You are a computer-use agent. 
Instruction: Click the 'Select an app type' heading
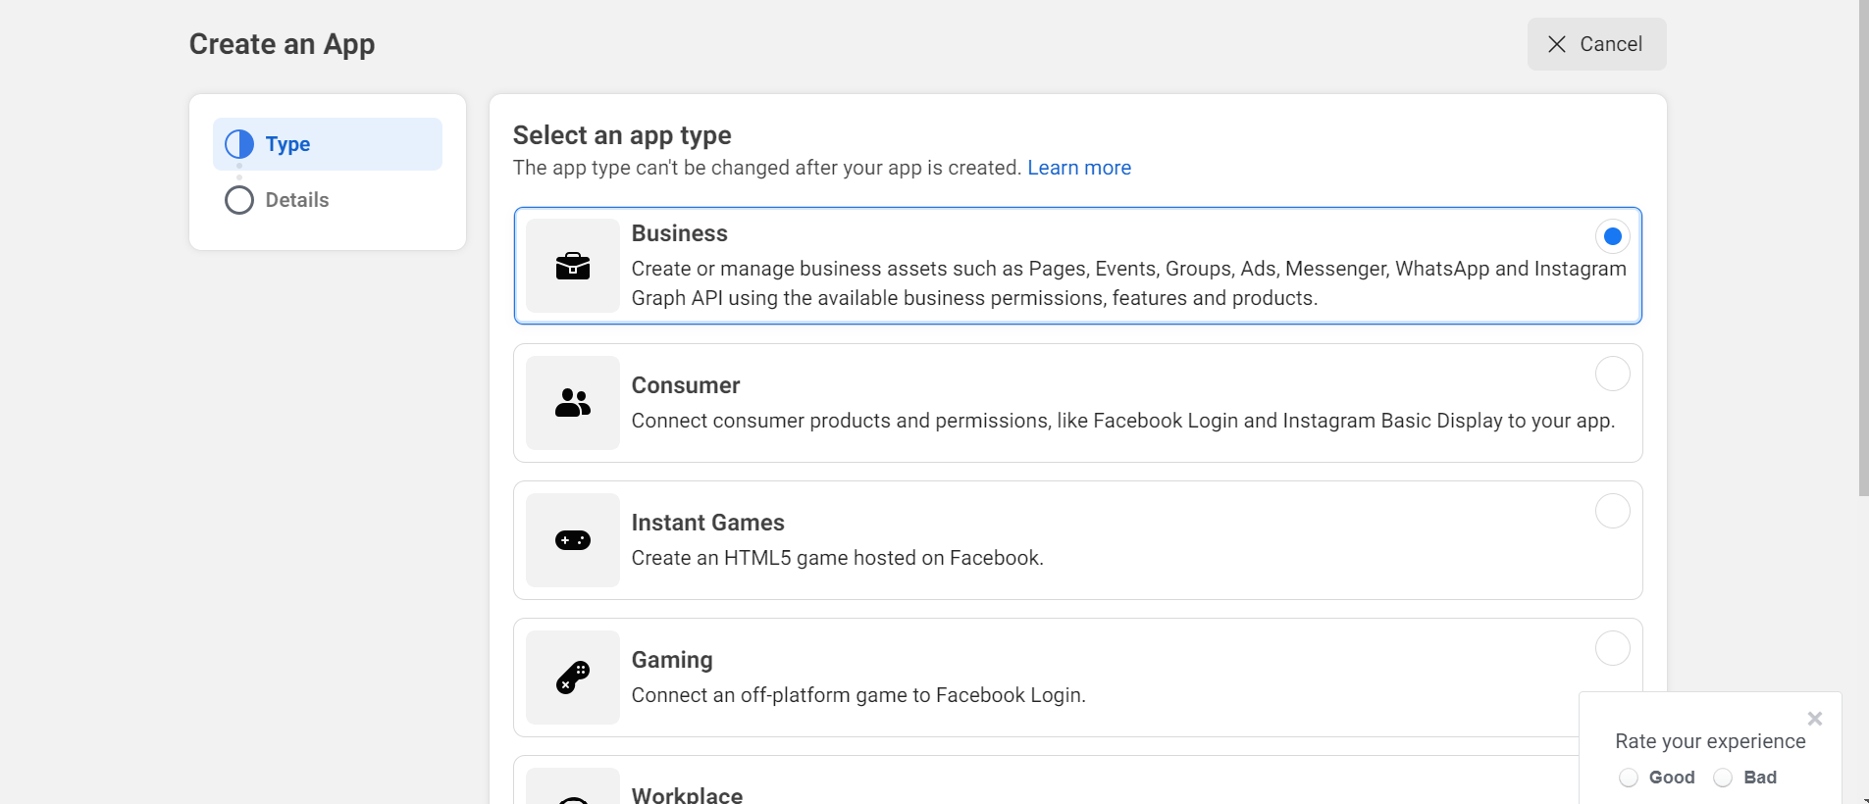coord(622,135)
